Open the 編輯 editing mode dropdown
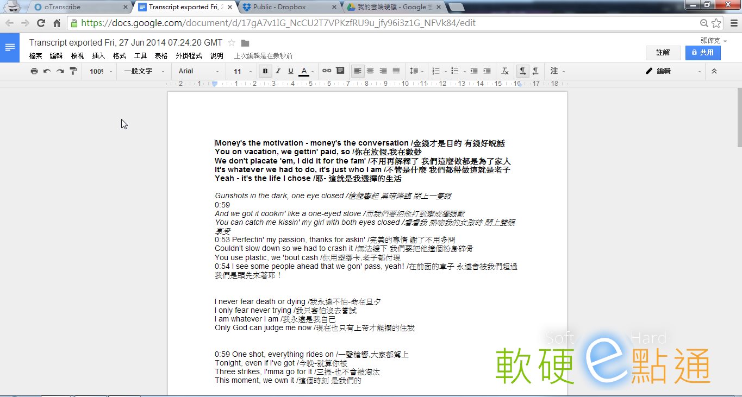742x397 pixels. tap(674, 71)
